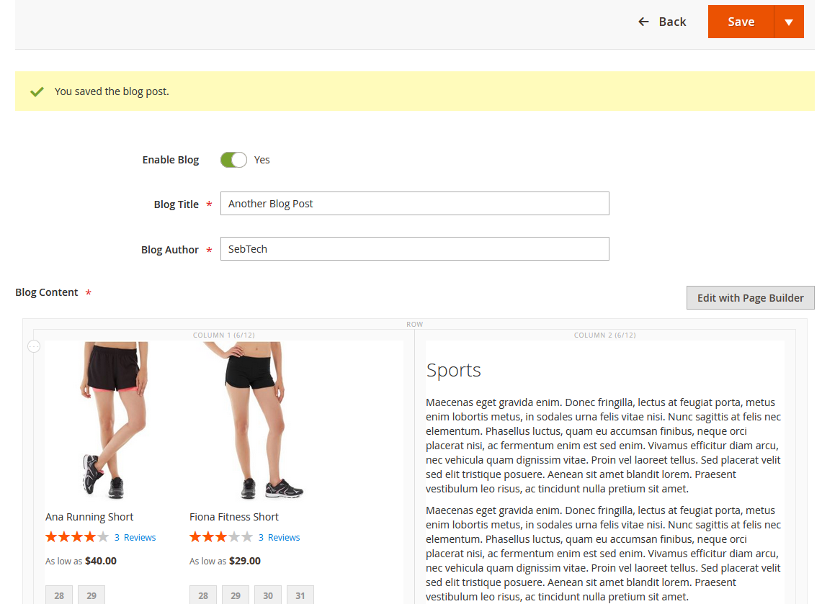The height and width of the screenshot is (604, 822).
Task: View Fiona Fitness Short's 3 Reviews link
Action: point(279,538)
